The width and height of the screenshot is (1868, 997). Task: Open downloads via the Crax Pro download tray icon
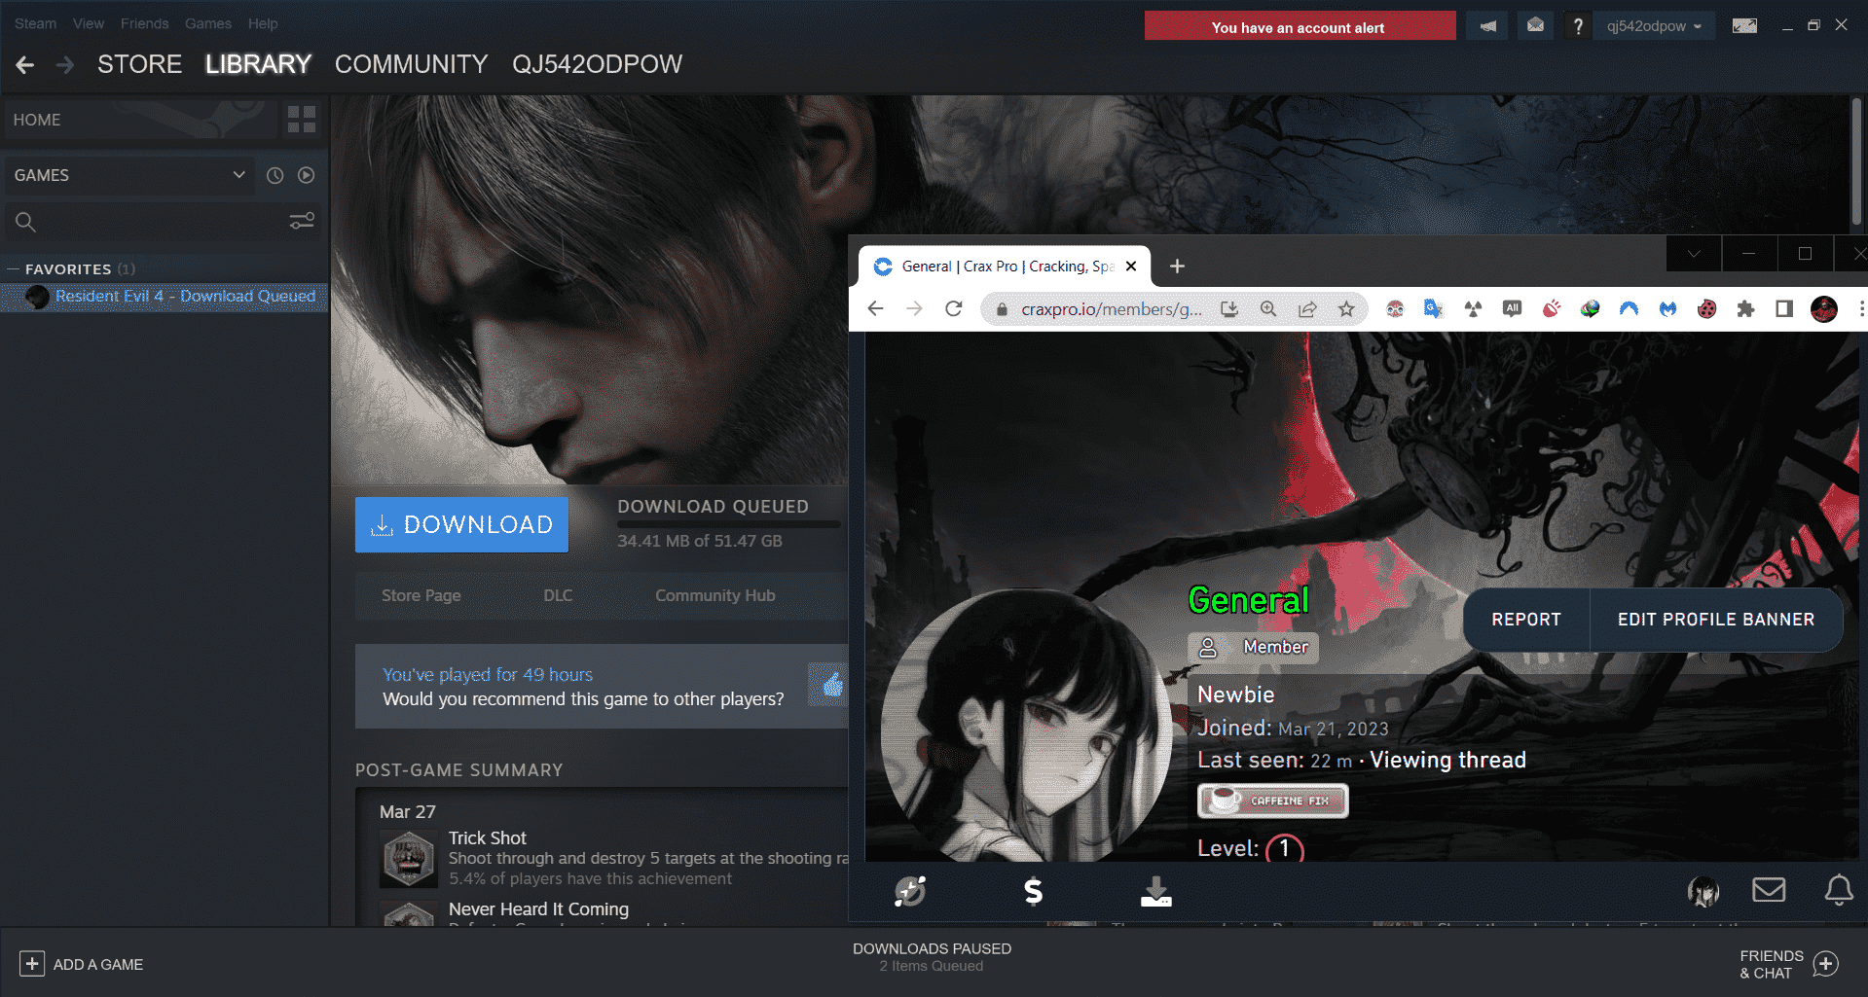pos(1155,891)
